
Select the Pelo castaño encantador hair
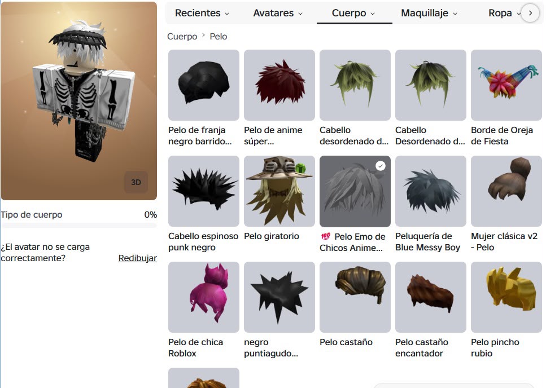[431, 297]
